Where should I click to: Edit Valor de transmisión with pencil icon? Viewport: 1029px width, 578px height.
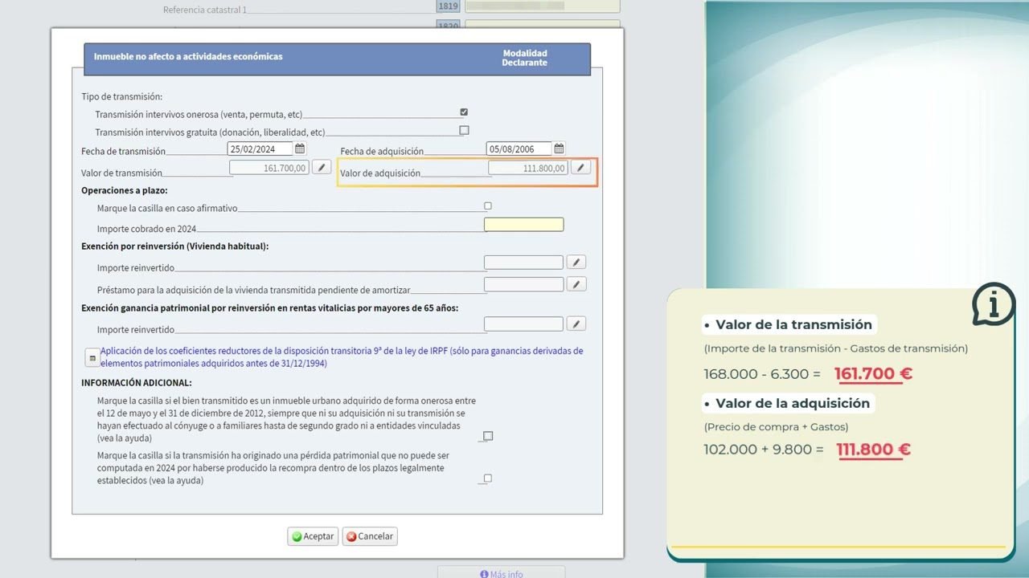[x=321, y=168]
